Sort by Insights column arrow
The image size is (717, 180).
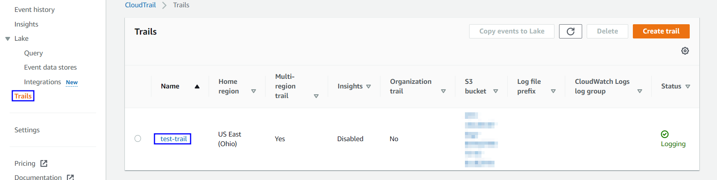tap(368, 87)
